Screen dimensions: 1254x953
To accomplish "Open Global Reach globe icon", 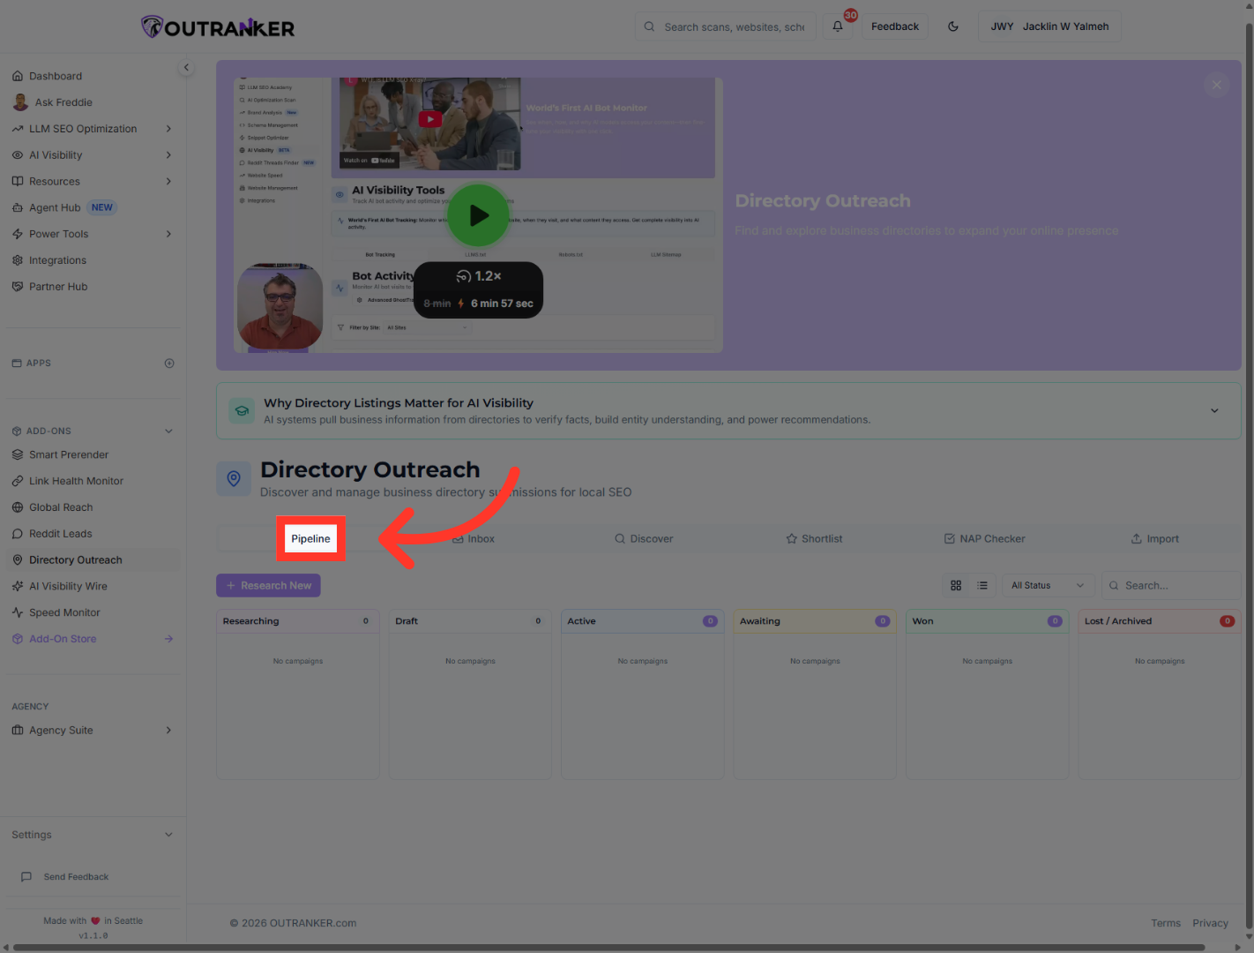I will click(x=18, y=507).
